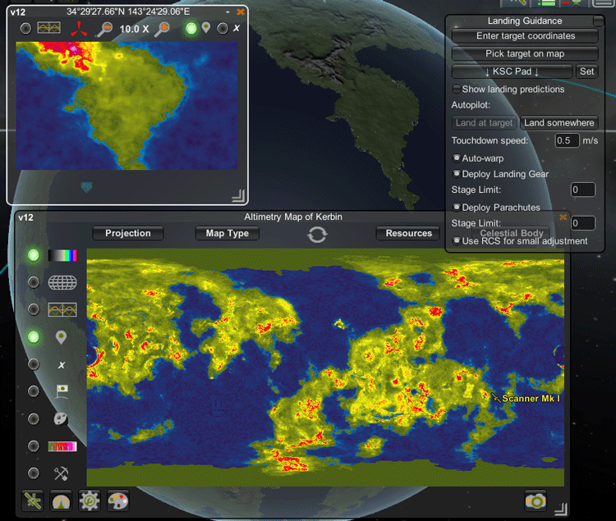Click the red three-blade icon in zoom window
This screenshot has width=616, height=521.
[79, 29]
